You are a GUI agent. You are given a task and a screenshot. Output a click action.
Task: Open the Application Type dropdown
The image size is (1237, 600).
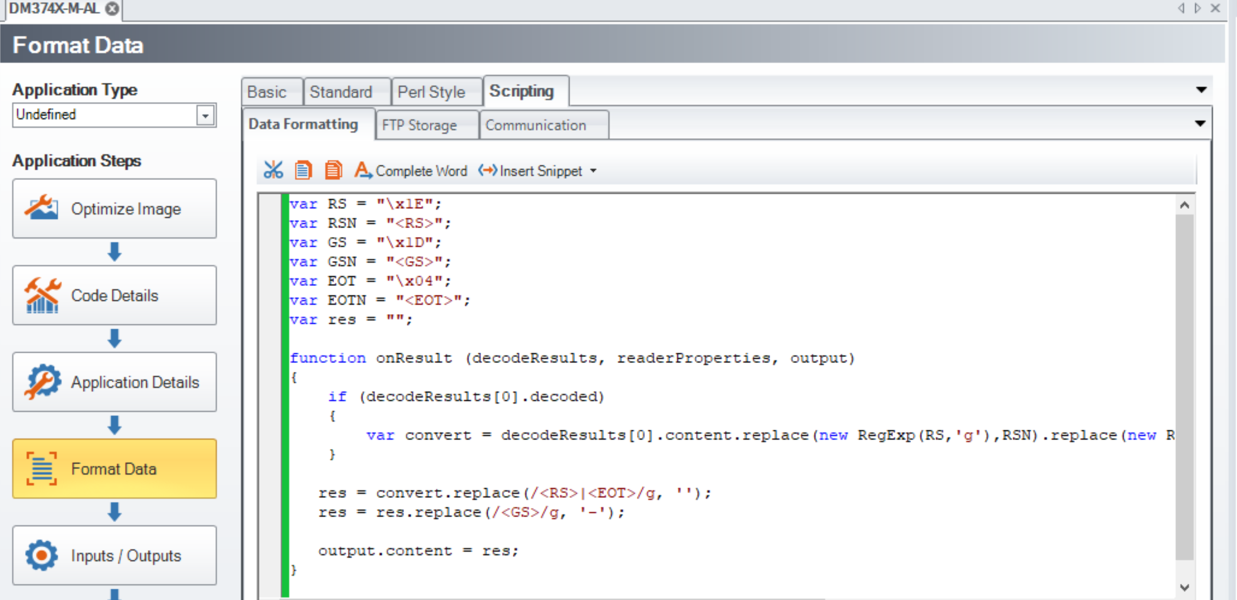[206, 115]
